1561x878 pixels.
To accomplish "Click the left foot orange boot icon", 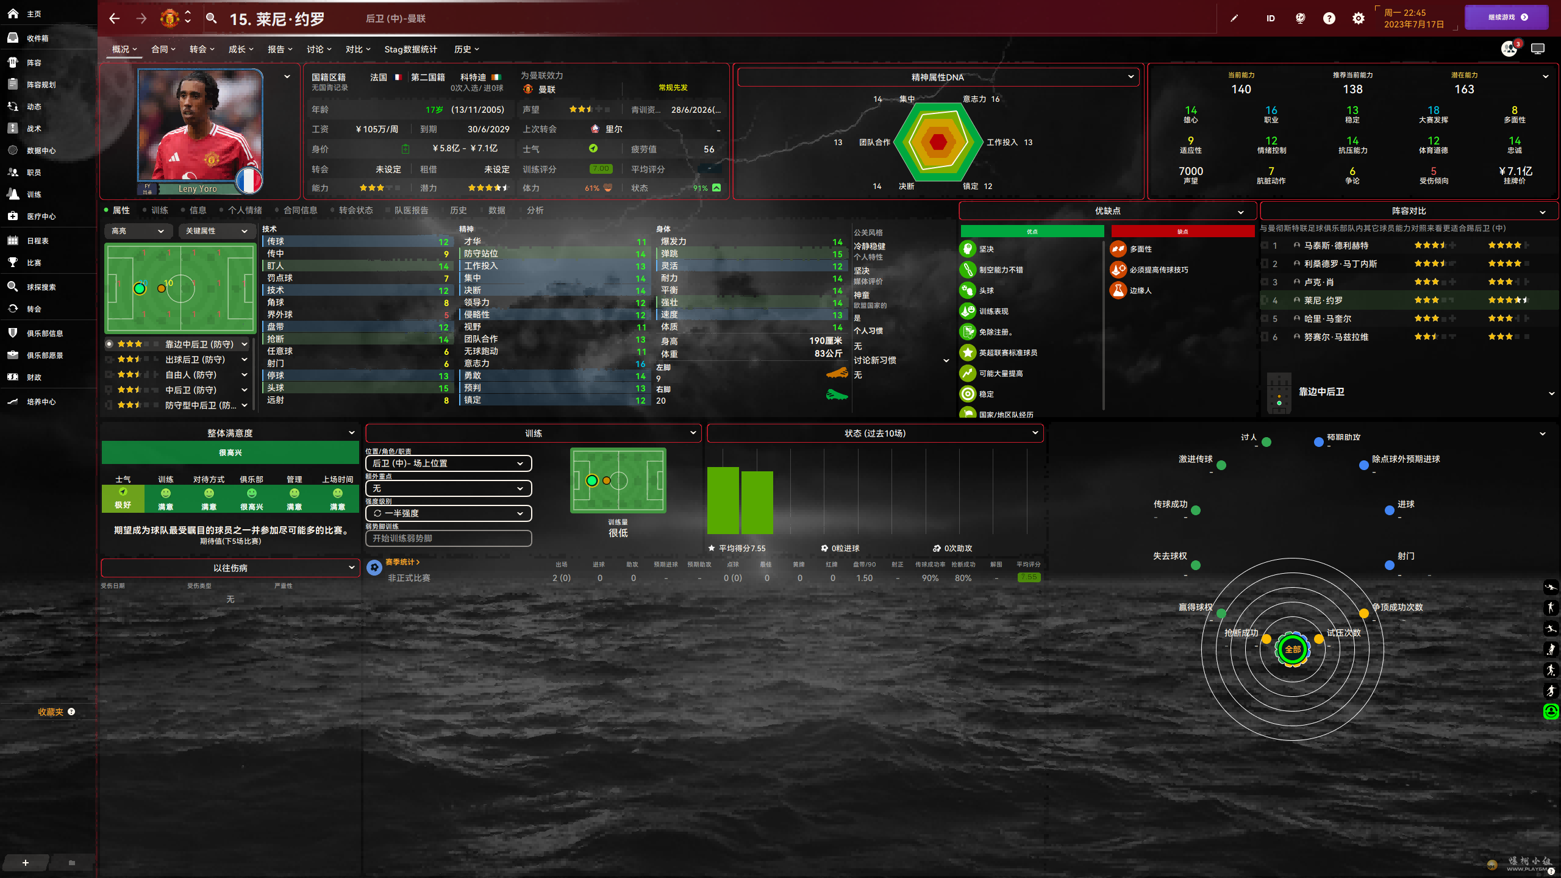I will (837, 373).
